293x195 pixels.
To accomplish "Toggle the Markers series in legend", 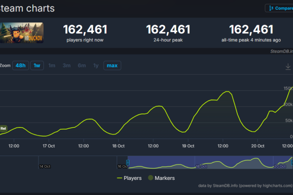I will [161, 178].
